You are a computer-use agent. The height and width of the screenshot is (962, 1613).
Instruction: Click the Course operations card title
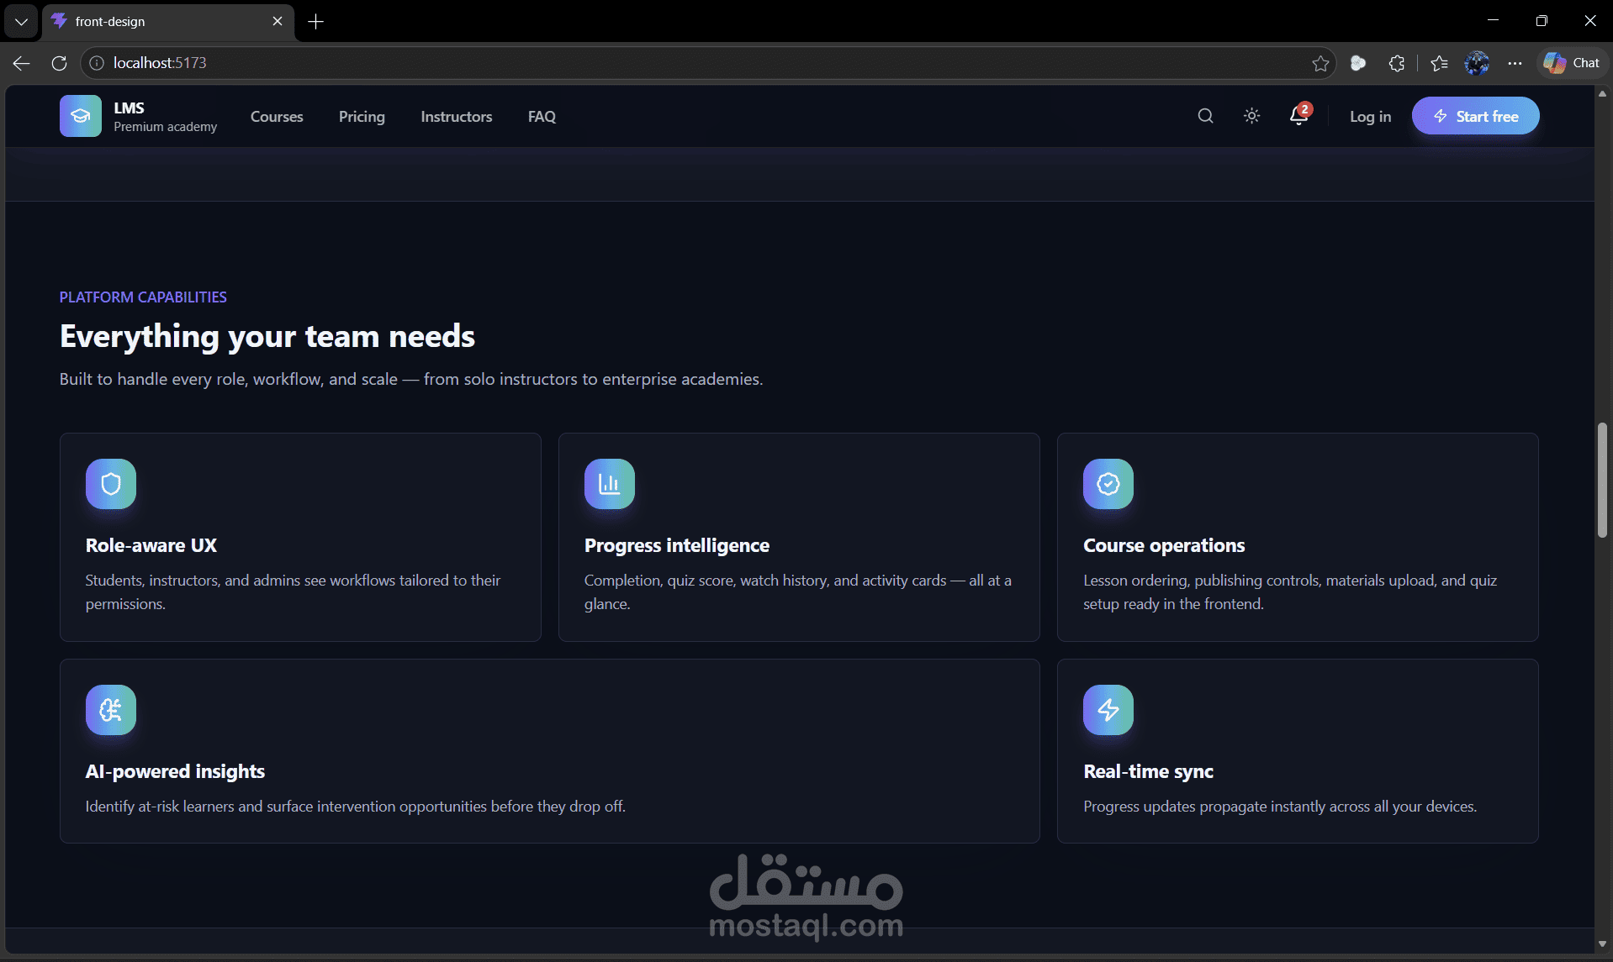[1164, 545]
